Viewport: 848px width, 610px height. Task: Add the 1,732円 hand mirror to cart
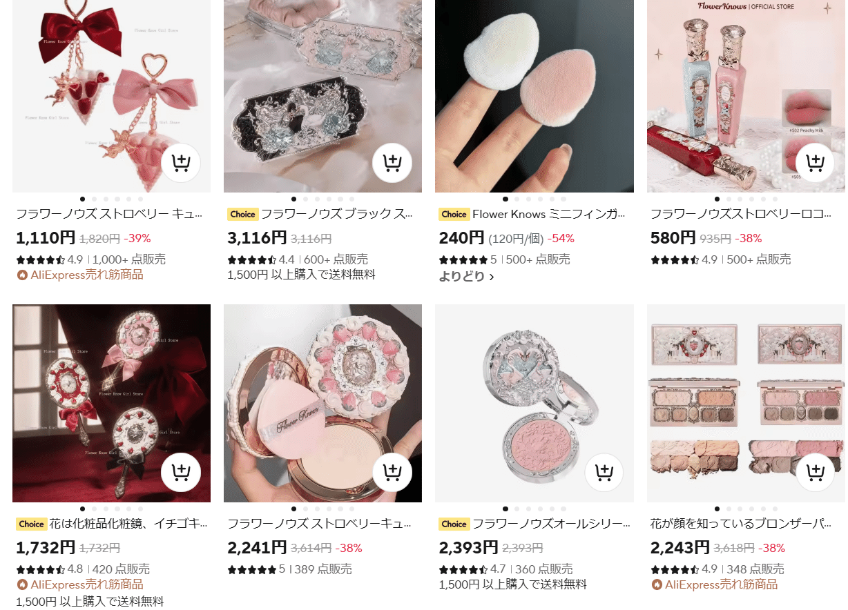pyautogui.click(x=181, y=472)
